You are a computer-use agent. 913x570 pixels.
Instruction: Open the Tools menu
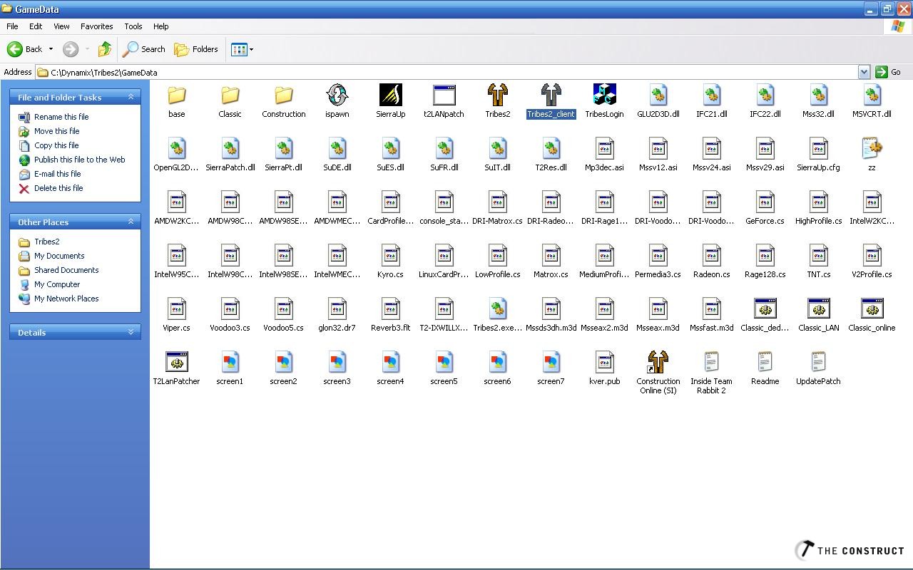click(x=133, y=26)
